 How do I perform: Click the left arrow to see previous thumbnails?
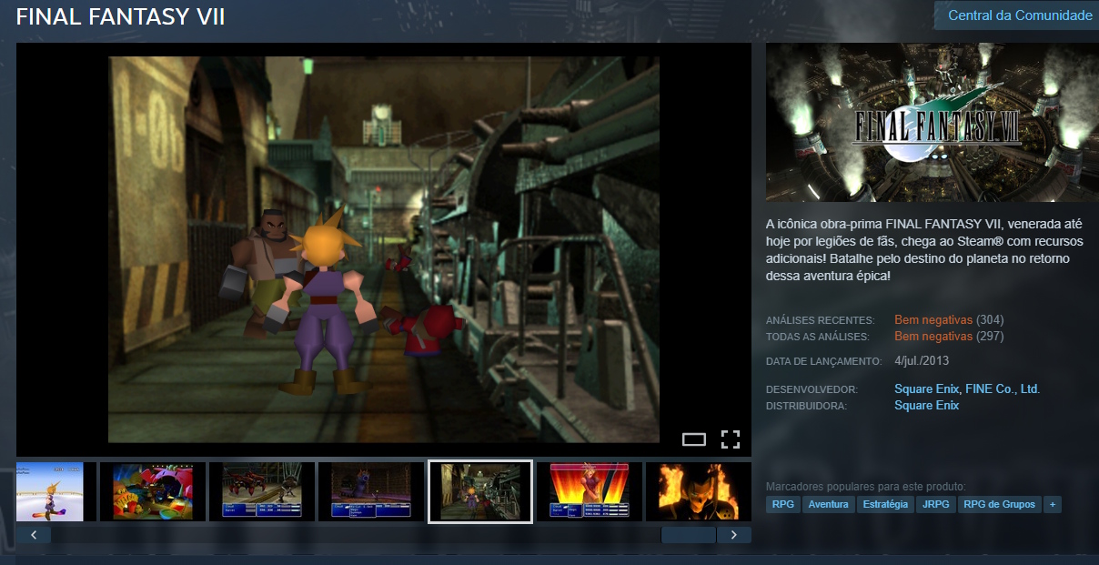point(34,534)
